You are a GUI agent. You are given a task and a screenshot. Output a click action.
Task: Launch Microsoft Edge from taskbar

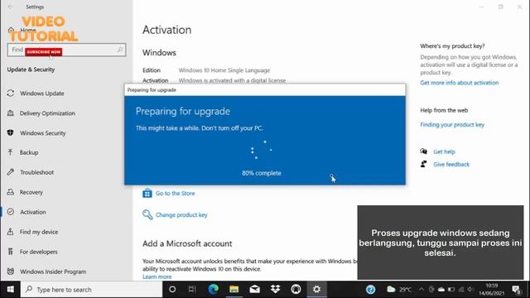pos(214,290)
